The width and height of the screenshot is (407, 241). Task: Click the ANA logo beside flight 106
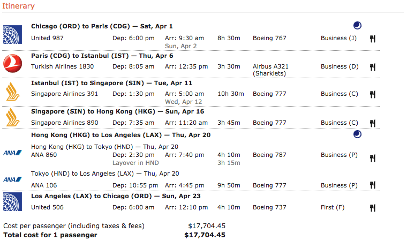(x=12, y=179)
